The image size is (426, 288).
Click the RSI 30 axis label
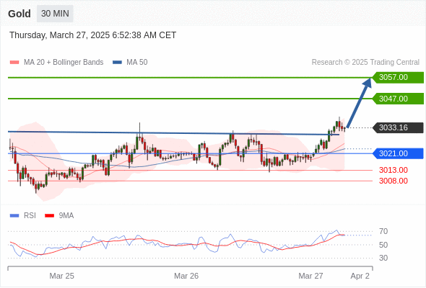point(383,258)
